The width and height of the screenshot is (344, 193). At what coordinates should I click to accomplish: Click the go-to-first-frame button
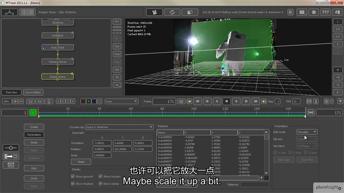pyautogui.click(x=197, y=101)
